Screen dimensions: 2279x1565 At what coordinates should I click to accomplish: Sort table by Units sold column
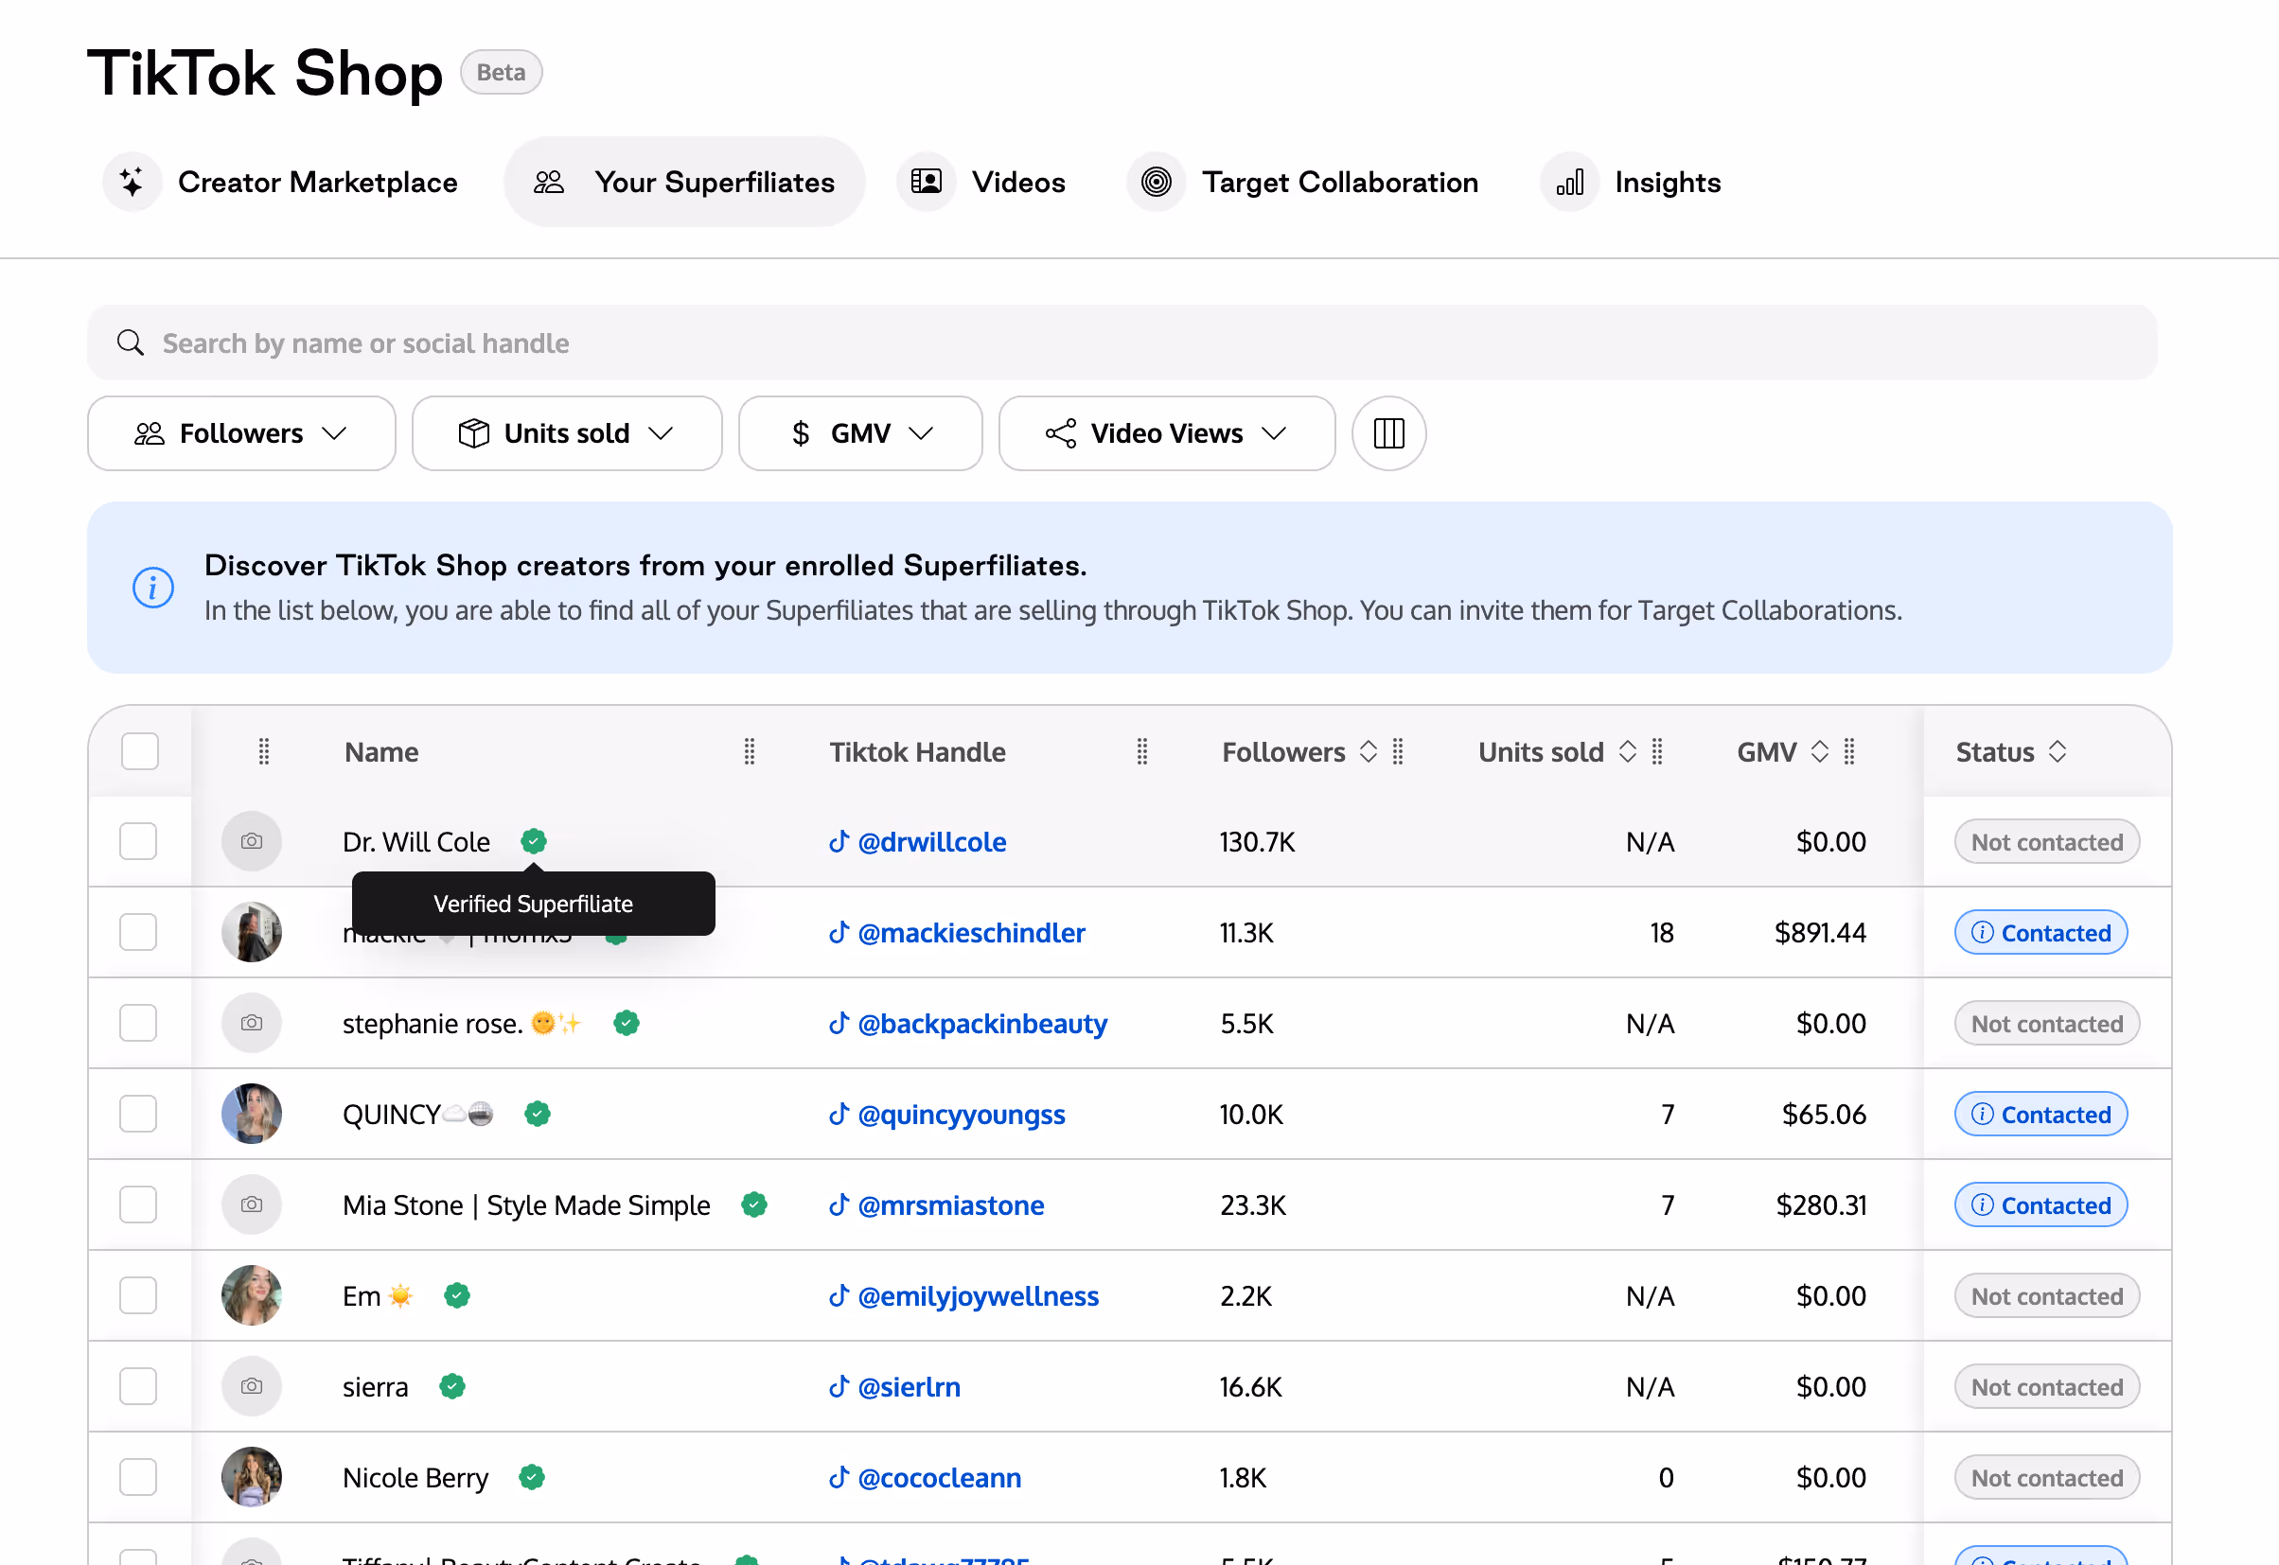pos(1627,751)
